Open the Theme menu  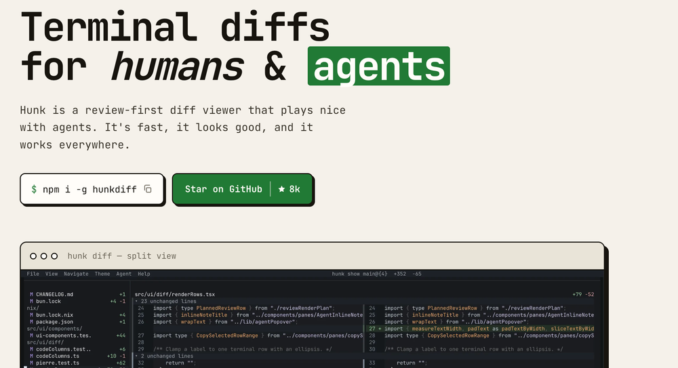click(102, 274)
